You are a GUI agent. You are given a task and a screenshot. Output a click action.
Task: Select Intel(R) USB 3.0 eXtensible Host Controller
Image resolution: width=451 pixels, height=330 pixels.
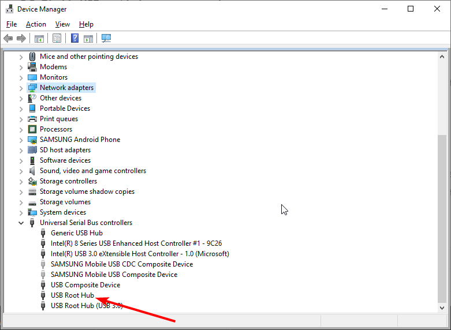tap(140, 254)
